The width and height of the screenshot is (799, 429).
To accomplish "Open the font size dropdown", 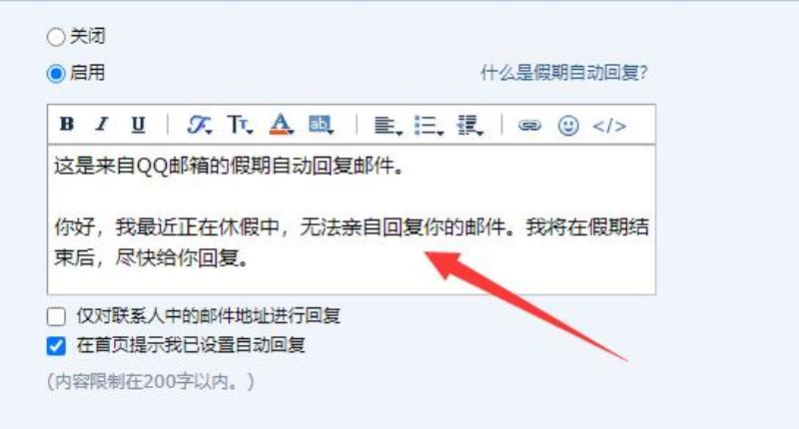I will pos(240,125).
